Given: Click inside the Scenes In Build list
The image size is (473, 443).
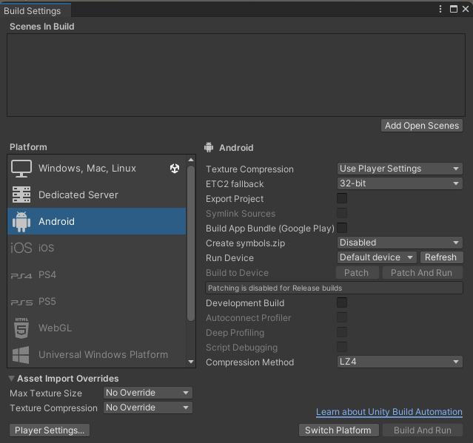Looking at the screenshot, I should (236, 75).
